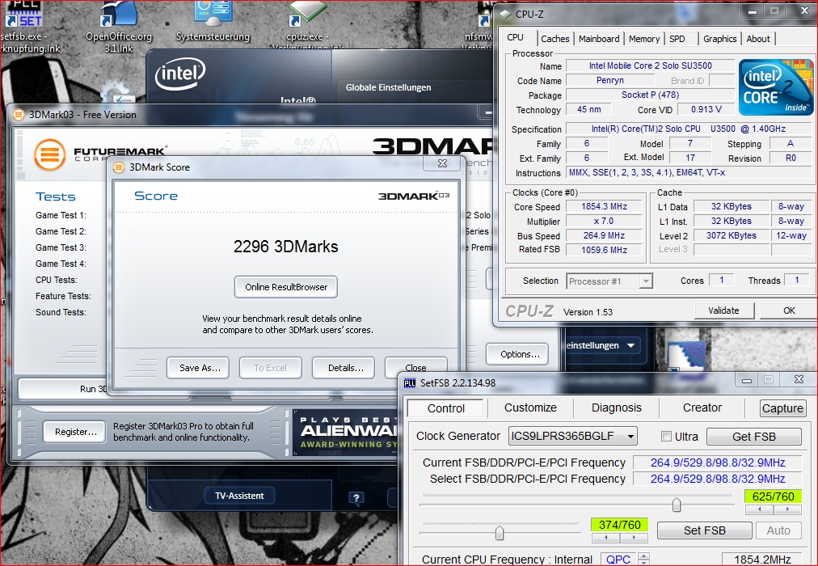Image resolution: width=818 pixels, height=566 pixels.
Task: Click the Core Speed value '1854.3 MHz'
Action: pos(604,206)
